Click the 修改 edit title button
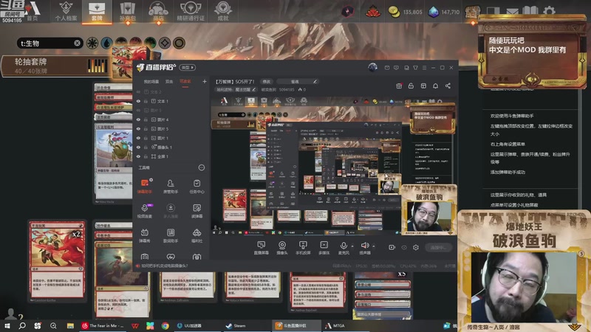This screenshot has width=591, height=332. pos(267,82)
